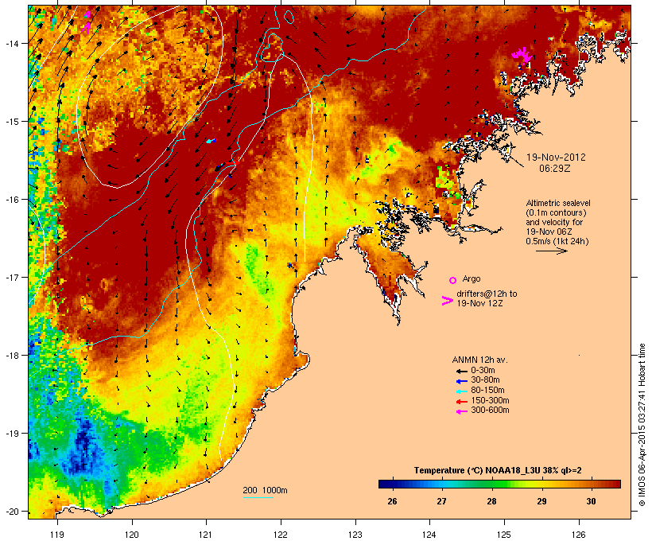
Task: Click the -15 latitude axis label
Action: coord(11,122)
